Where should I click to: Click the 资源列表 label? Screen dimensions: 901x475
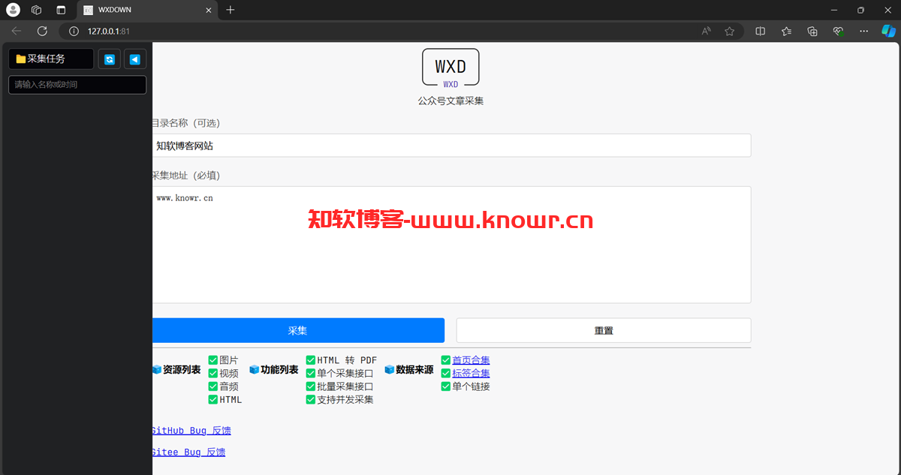click(x=182, y=370)
